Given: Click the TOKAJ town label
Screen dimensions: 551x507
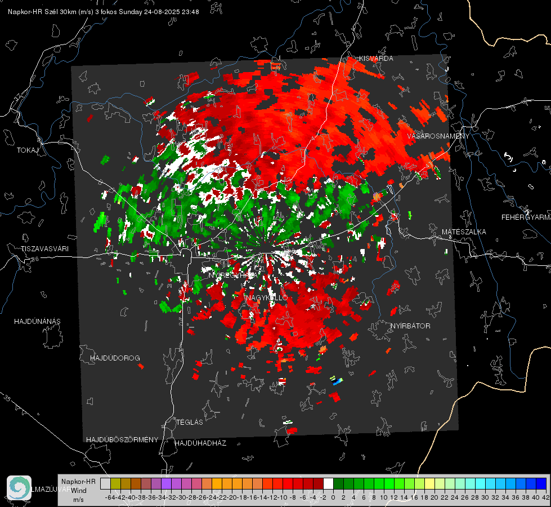Looking at the screenshot, I should click(x=28, y=150).
